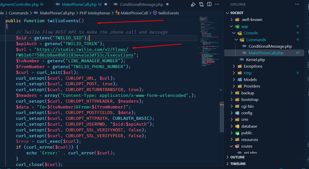Expand the Http folder chevron
This screenshot has height=169, width=309.
tap(234, 73)
